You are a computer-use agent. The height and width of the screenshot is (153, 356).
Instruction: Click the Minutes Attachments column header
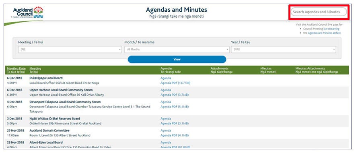point(317,70)
